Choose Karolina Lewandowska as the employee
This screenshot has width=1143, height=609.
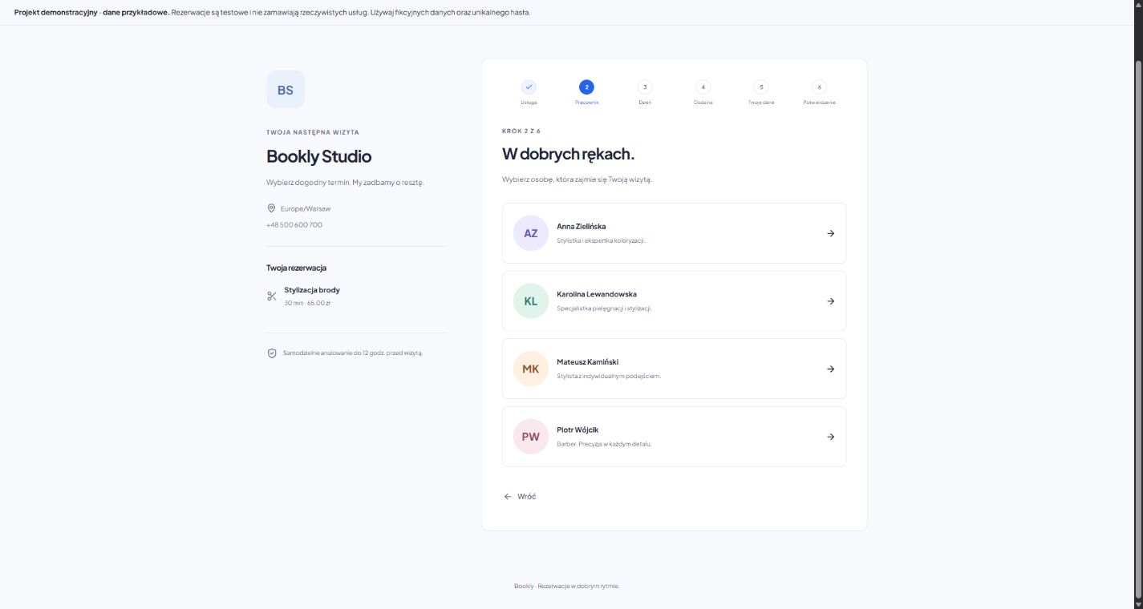coord(674,301)
